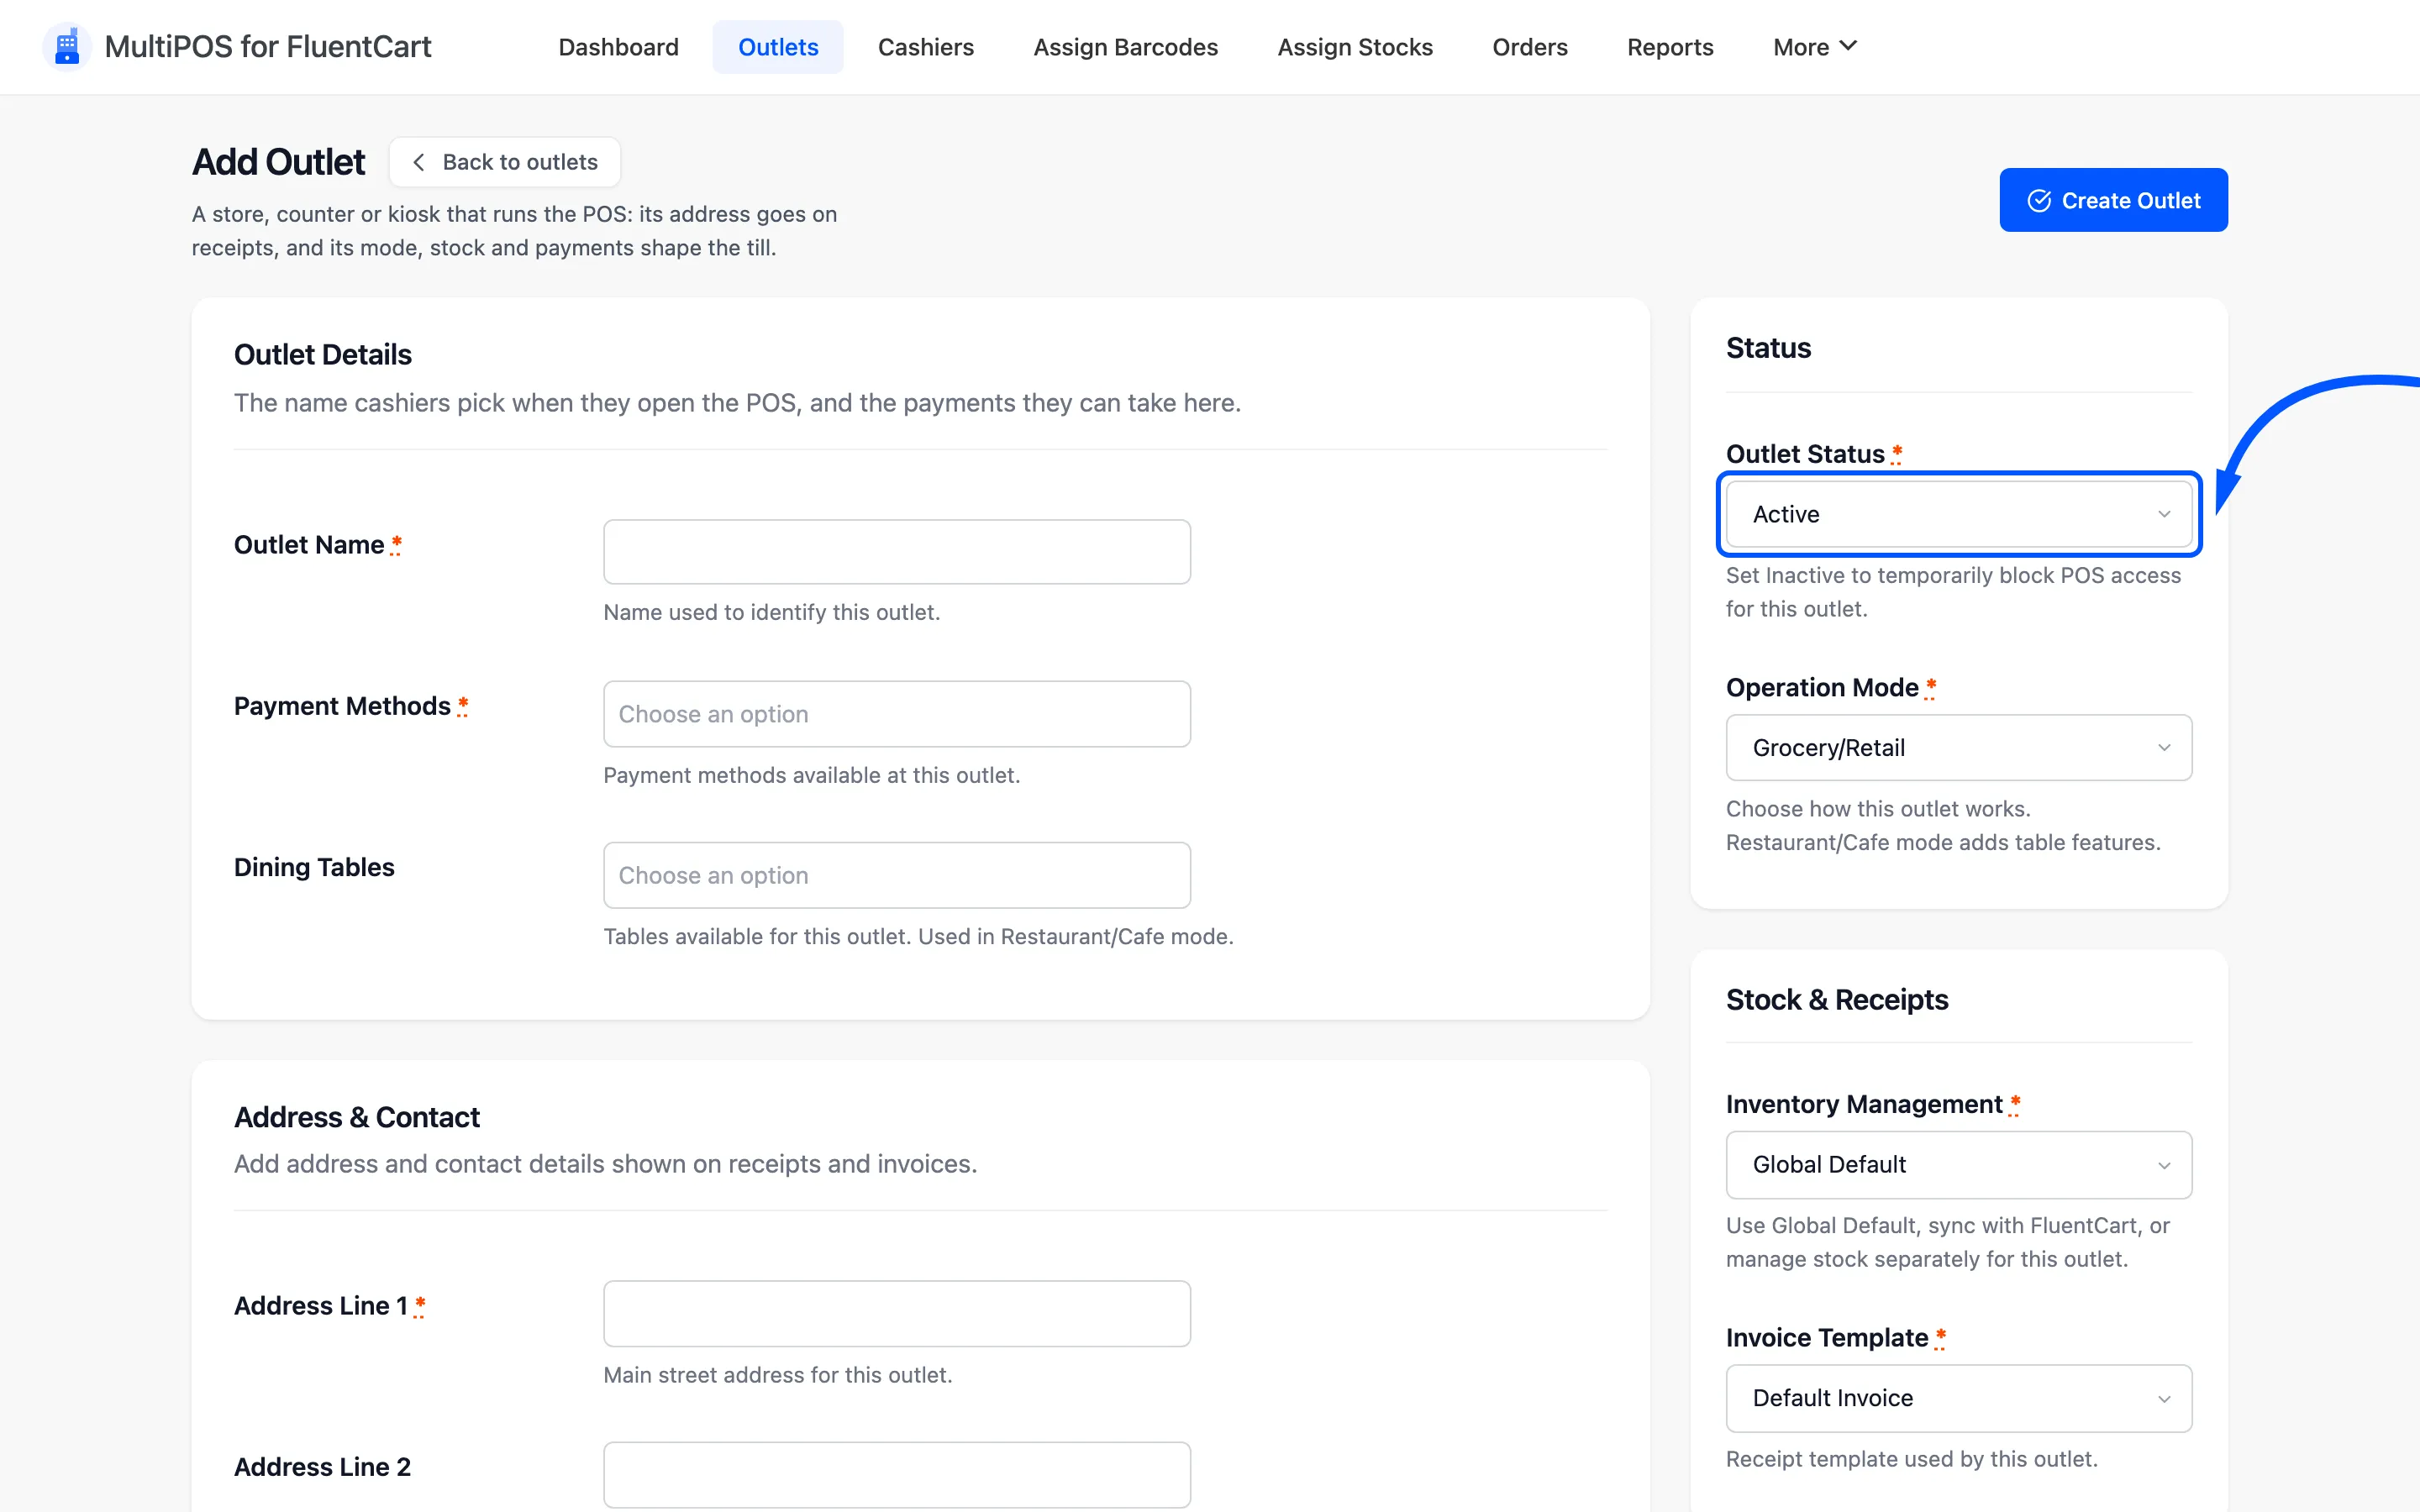This screenshot has width=2420, height=1512.
Task: Click the Stock & Receipts heading
Action: [x=1837, y=1000]
